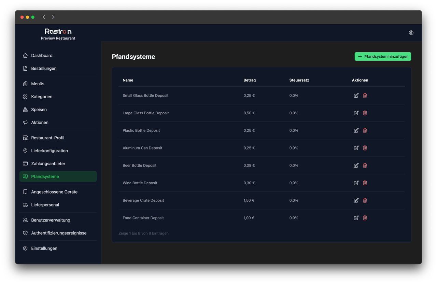
Task: Delete the Large Glass Bottle Deposit entry
Action: click(365, 113)
